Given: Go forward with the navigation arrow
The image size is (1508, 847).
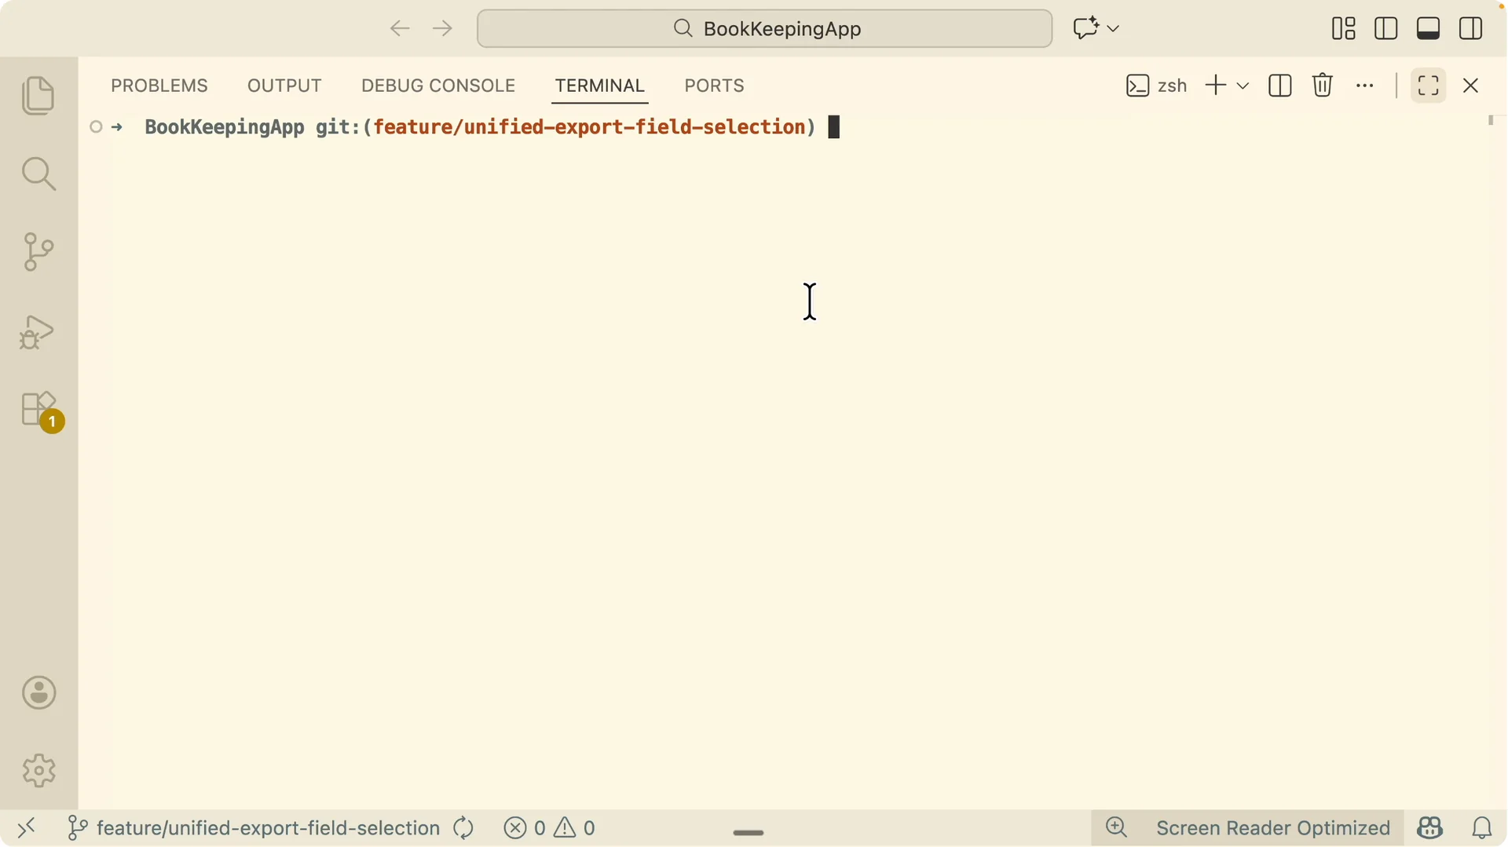Looking at the screenshot, I should point(442,29).
